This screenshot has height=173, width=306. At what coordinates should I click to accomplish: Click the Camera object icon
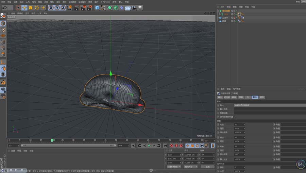click(134, 7)
